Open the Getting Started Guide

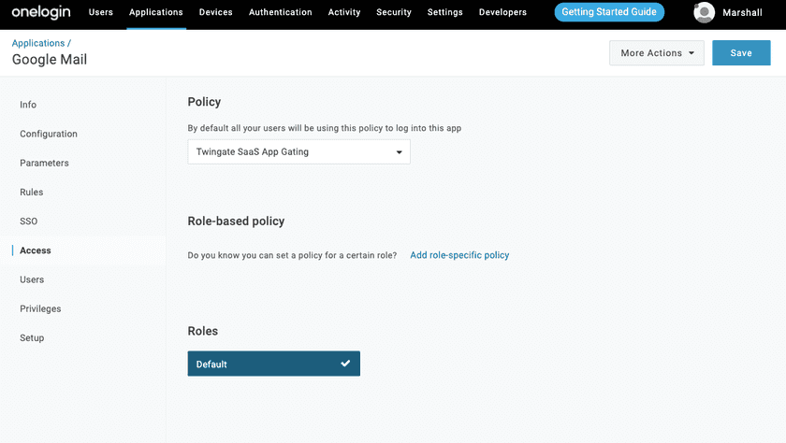click(x=609, y=13)
